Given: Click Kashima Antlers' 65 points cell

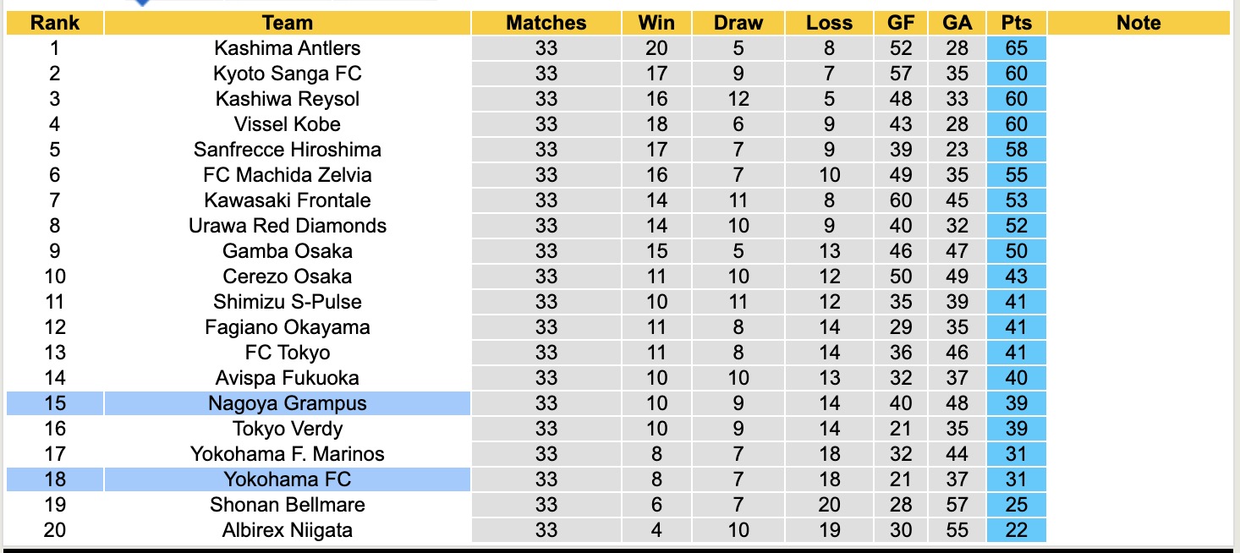Looking at the screenshot, I should coord(1016,48).
